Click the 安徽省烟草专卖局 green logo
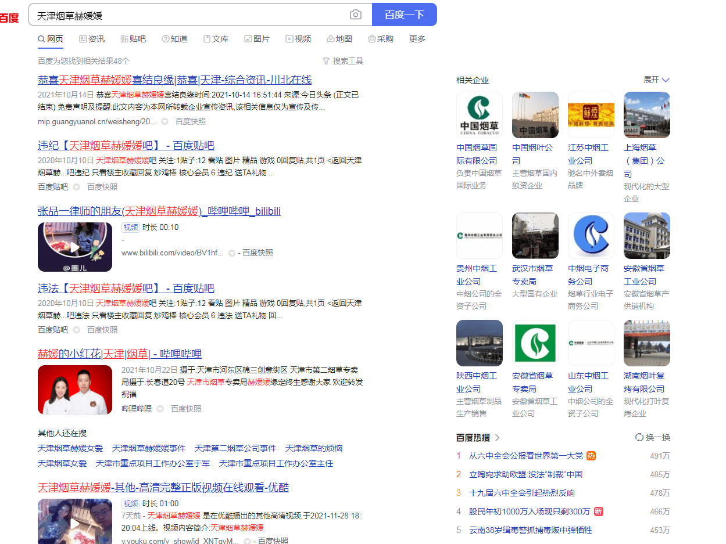The width and height of the screenshot is (726, 544). tap(535, 343)
